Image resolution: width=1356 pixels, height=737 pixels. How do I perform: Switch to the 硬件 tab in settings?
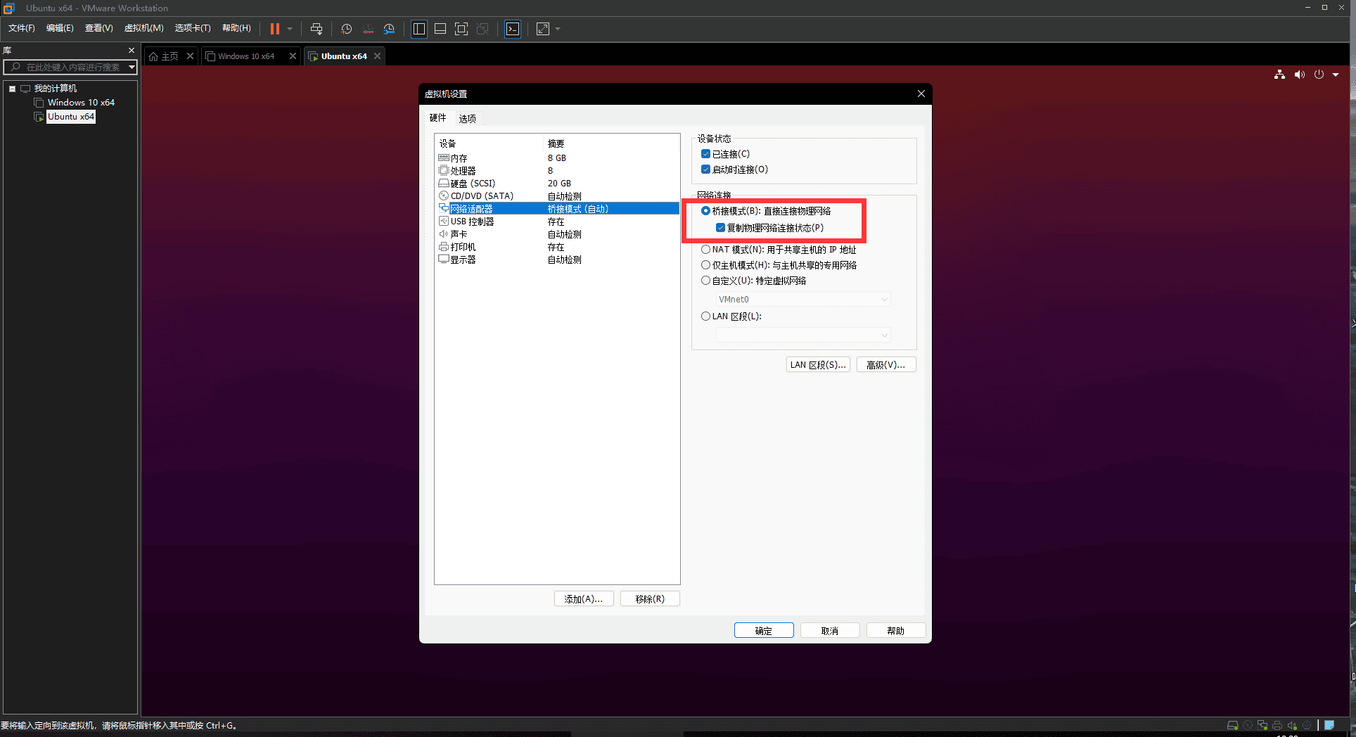pos(437,118)
